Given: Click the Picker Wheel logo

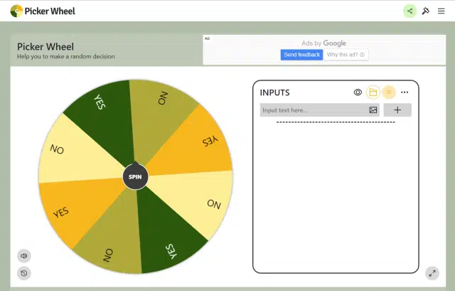Looking at the screenshot, I should coord(43,11).
